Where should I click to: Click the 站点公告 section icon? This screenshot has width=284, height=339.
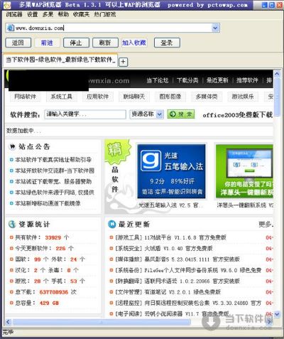12,146
